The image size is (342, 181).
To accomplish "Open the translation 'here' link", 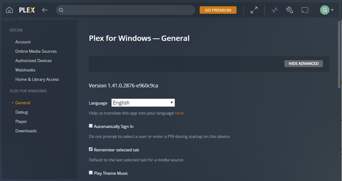I will point(179,113).
